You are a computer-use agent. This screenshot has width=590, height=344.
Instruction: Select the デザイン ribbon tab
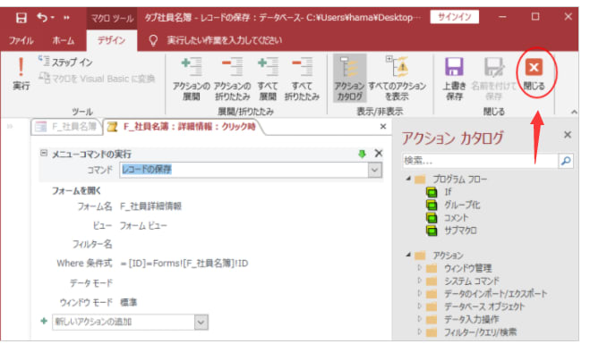pos(111,40)
